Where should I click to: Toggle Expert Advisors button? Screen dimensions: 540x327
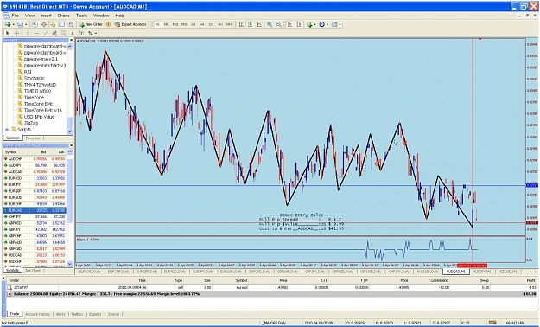tap(130, 24)
